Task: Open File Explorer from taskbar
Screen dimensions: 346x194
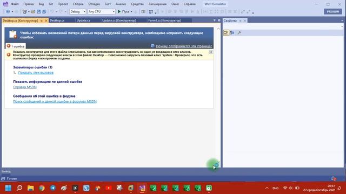Action: tap(30, 188)
